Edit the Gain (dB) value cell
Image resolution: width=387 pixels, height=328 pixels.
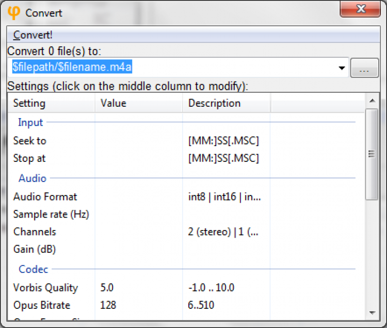[x=138, y=249]
